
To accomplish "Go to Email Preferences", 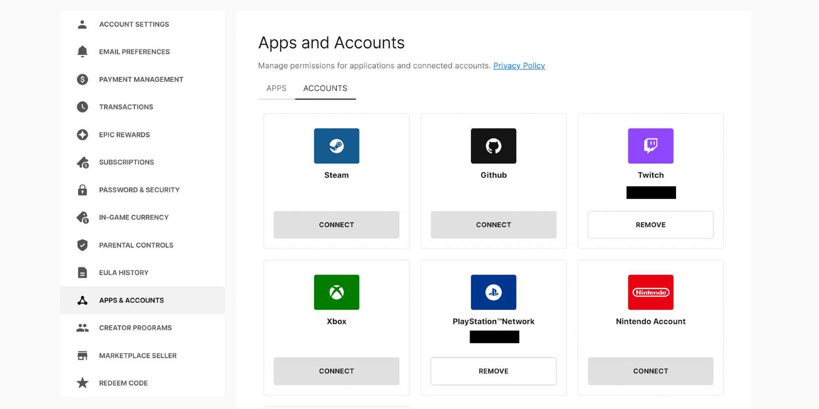I will 142,52.
